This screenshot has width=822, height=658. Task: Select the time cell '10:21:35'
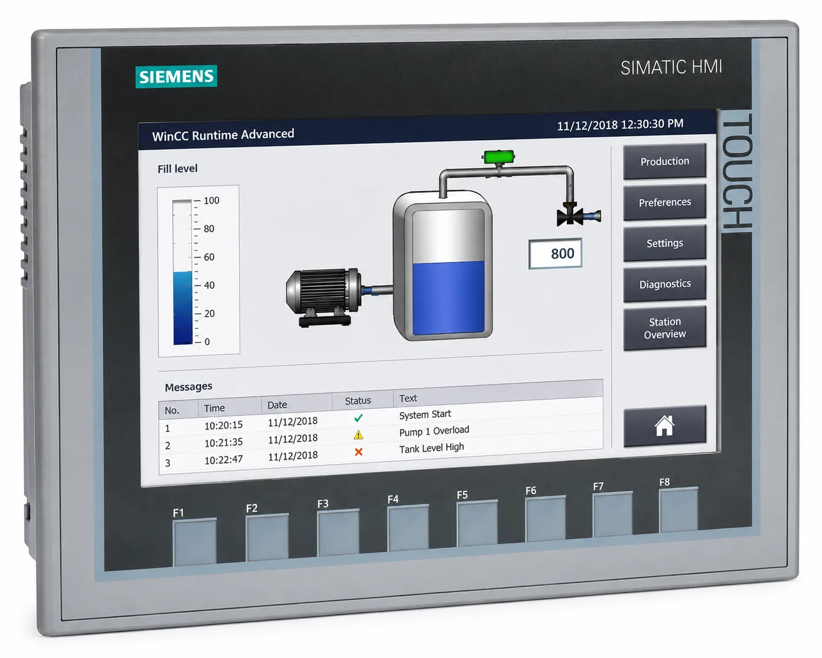tap(223, 443)
